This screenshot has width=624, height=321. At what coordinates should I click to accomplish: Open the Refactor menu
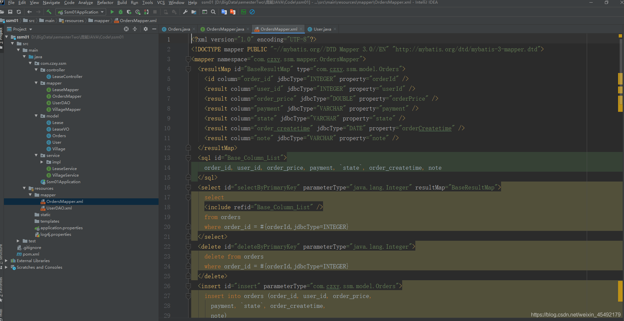(105, 3)
